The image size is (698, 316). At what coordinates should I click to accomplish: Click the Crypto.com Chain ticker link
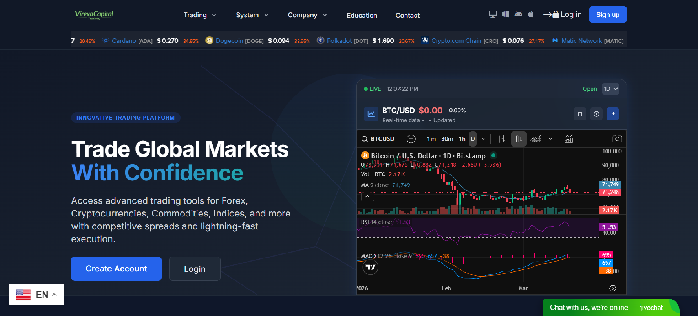coord(456,41)
